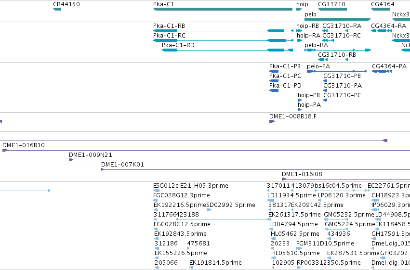Click the 102905 EST label
This screenshot has width=410, height=270.
point(283,263)
